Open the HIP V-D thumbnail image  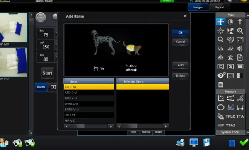(14, 62)
